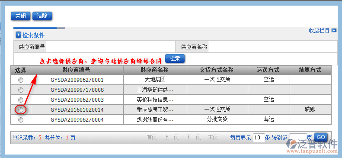Collapse panel via 收起栏目 link
This screenshot has width=342, height=158.
pyautogui.click(x=319, y=31)
